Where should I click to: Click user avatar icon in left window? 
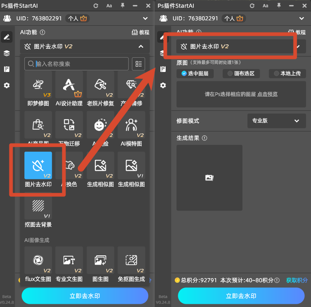pyautogui.click(x=7, y=18)
